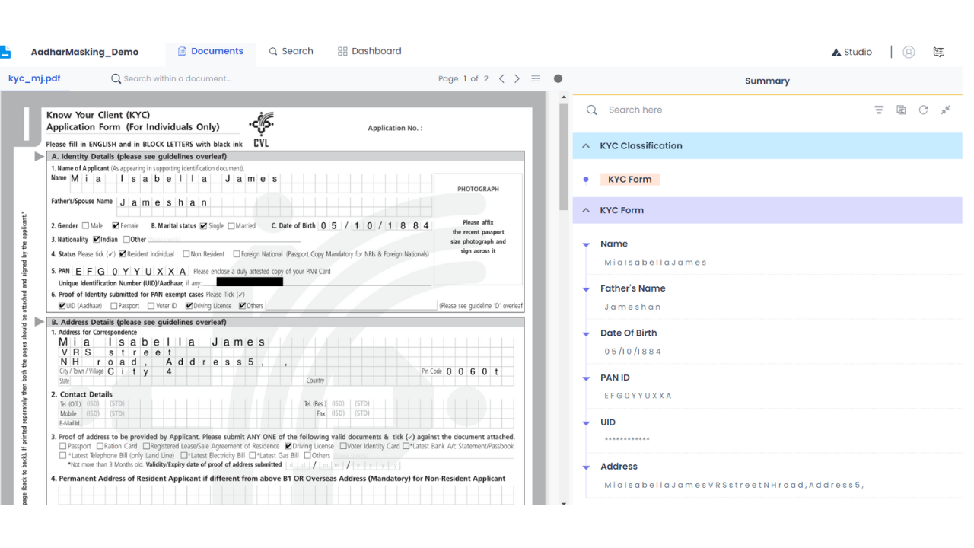Select the KYC Form classification tag
Screen dimensions: 974x548
point(630,179)
